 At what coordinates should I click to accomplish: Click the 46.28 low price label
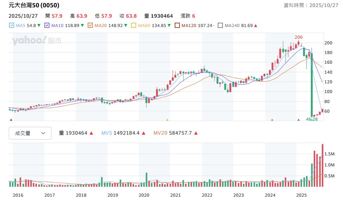312,119
